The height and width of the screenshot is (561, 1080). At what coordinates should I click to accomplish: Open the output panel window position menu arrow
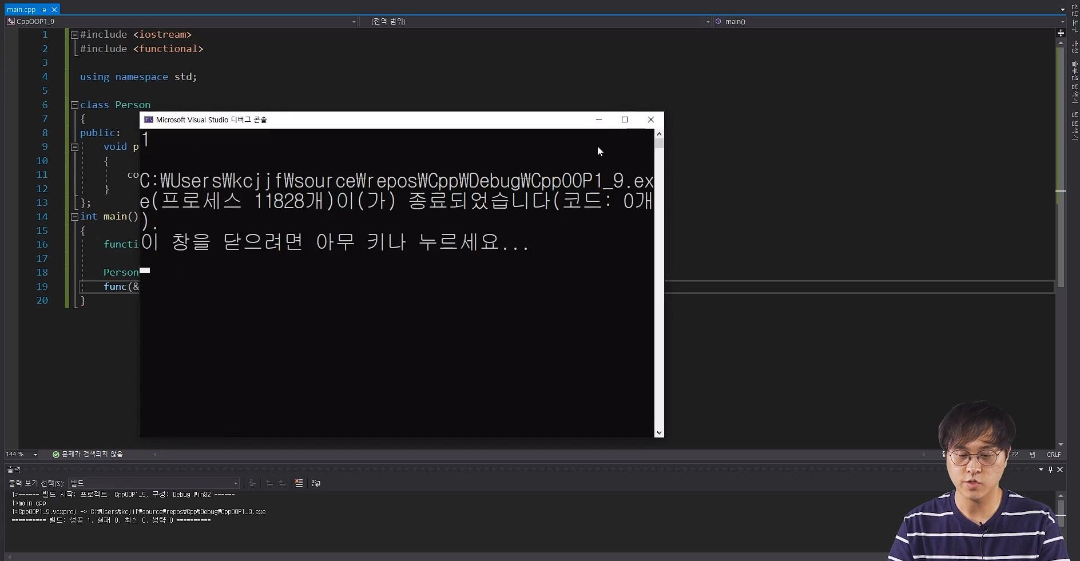[1041, 470]
